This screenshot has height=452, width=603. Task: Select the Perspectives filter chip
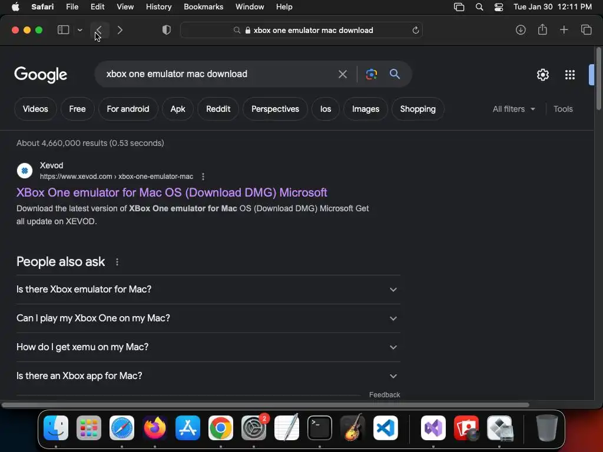(276, 109)
